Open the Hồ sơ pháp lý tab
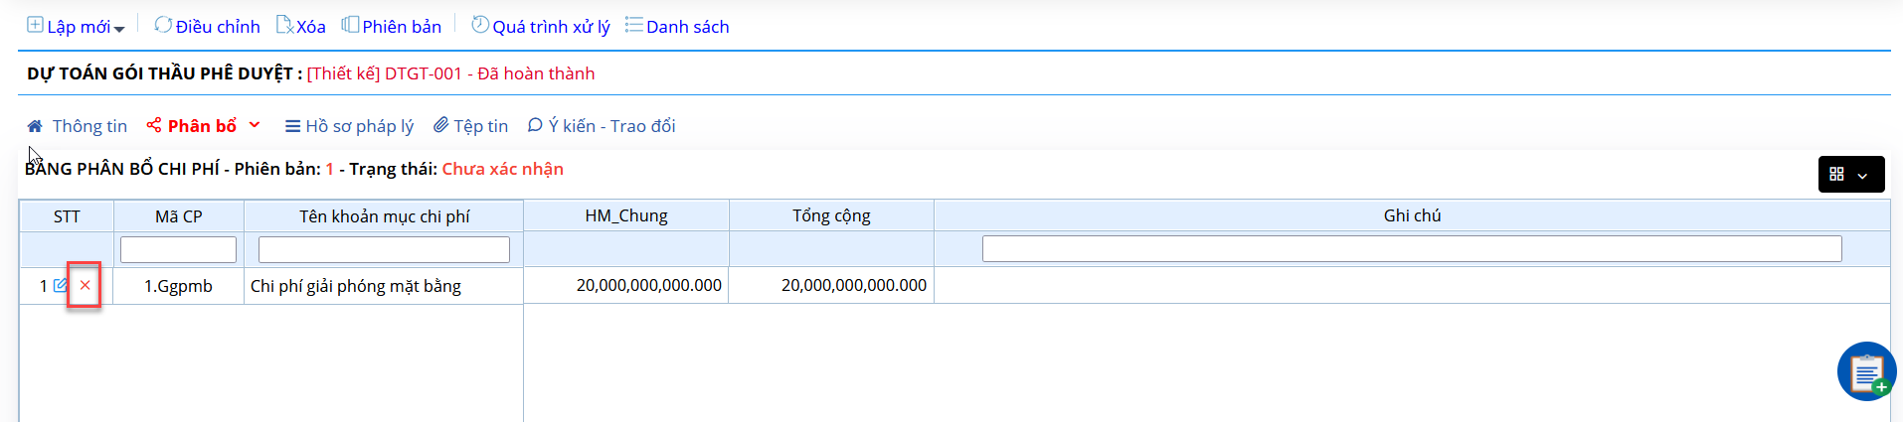Screen dimensions: 1903x422 click(x=349, y=126)
